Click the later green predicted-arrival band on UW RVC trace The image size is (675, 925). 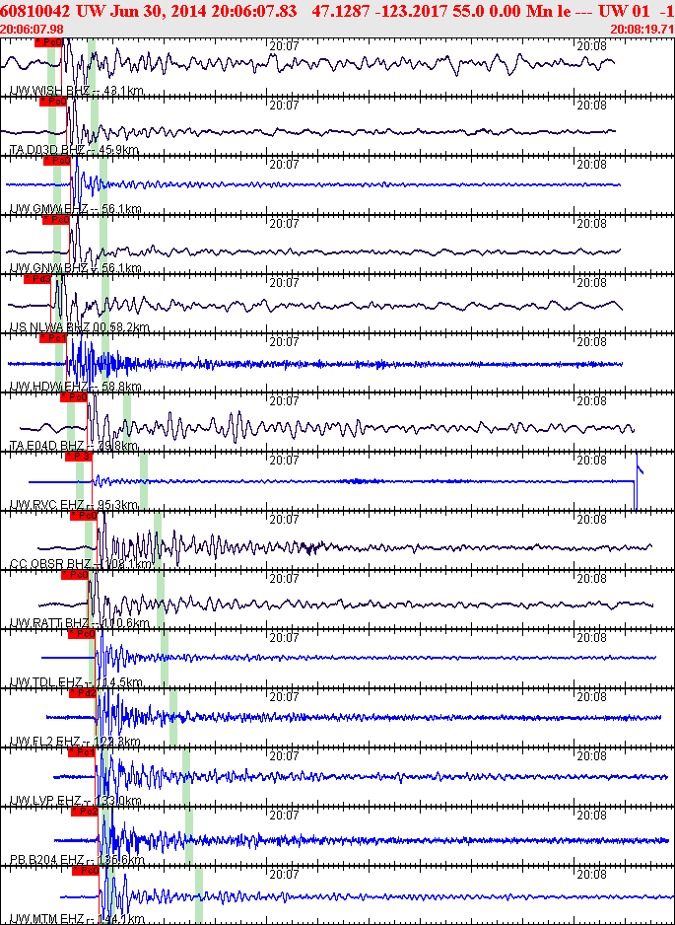click(144, 481)
